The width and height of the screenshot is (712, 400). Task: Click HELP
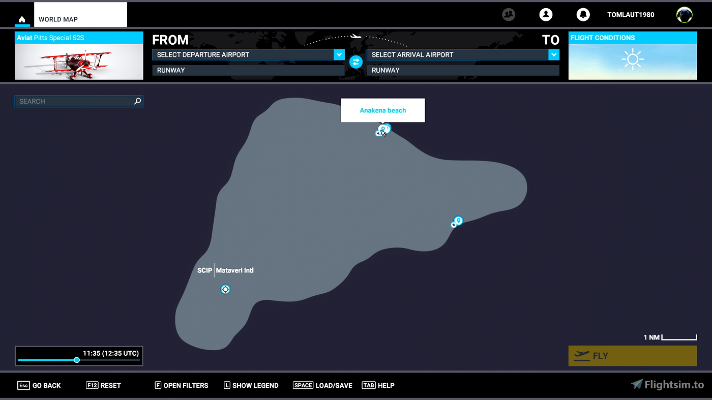378,385
